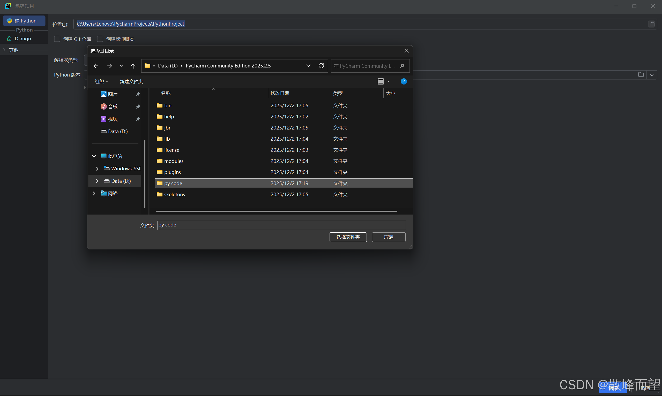662x396 pixels.
Task: Select the Django project type
Action: click(23, 39)
